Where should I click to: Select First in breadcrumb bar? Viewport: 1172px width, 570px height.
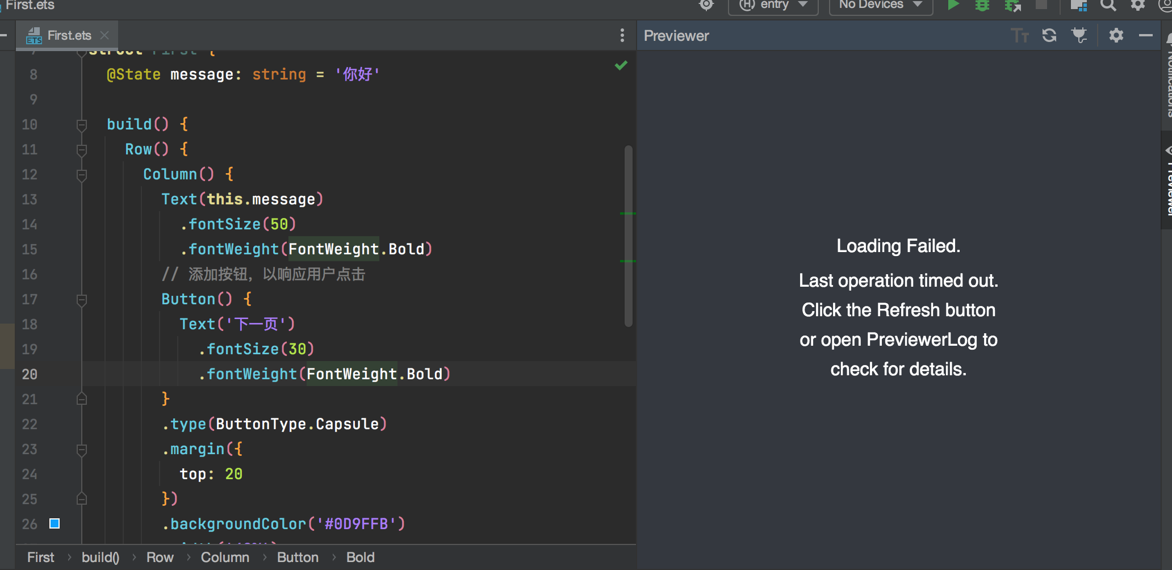click(x=41, y=558)
